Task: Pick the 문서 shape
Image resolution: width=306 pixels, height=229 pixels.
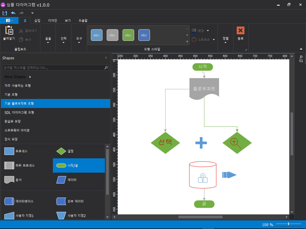Action: tap(27, 180)
